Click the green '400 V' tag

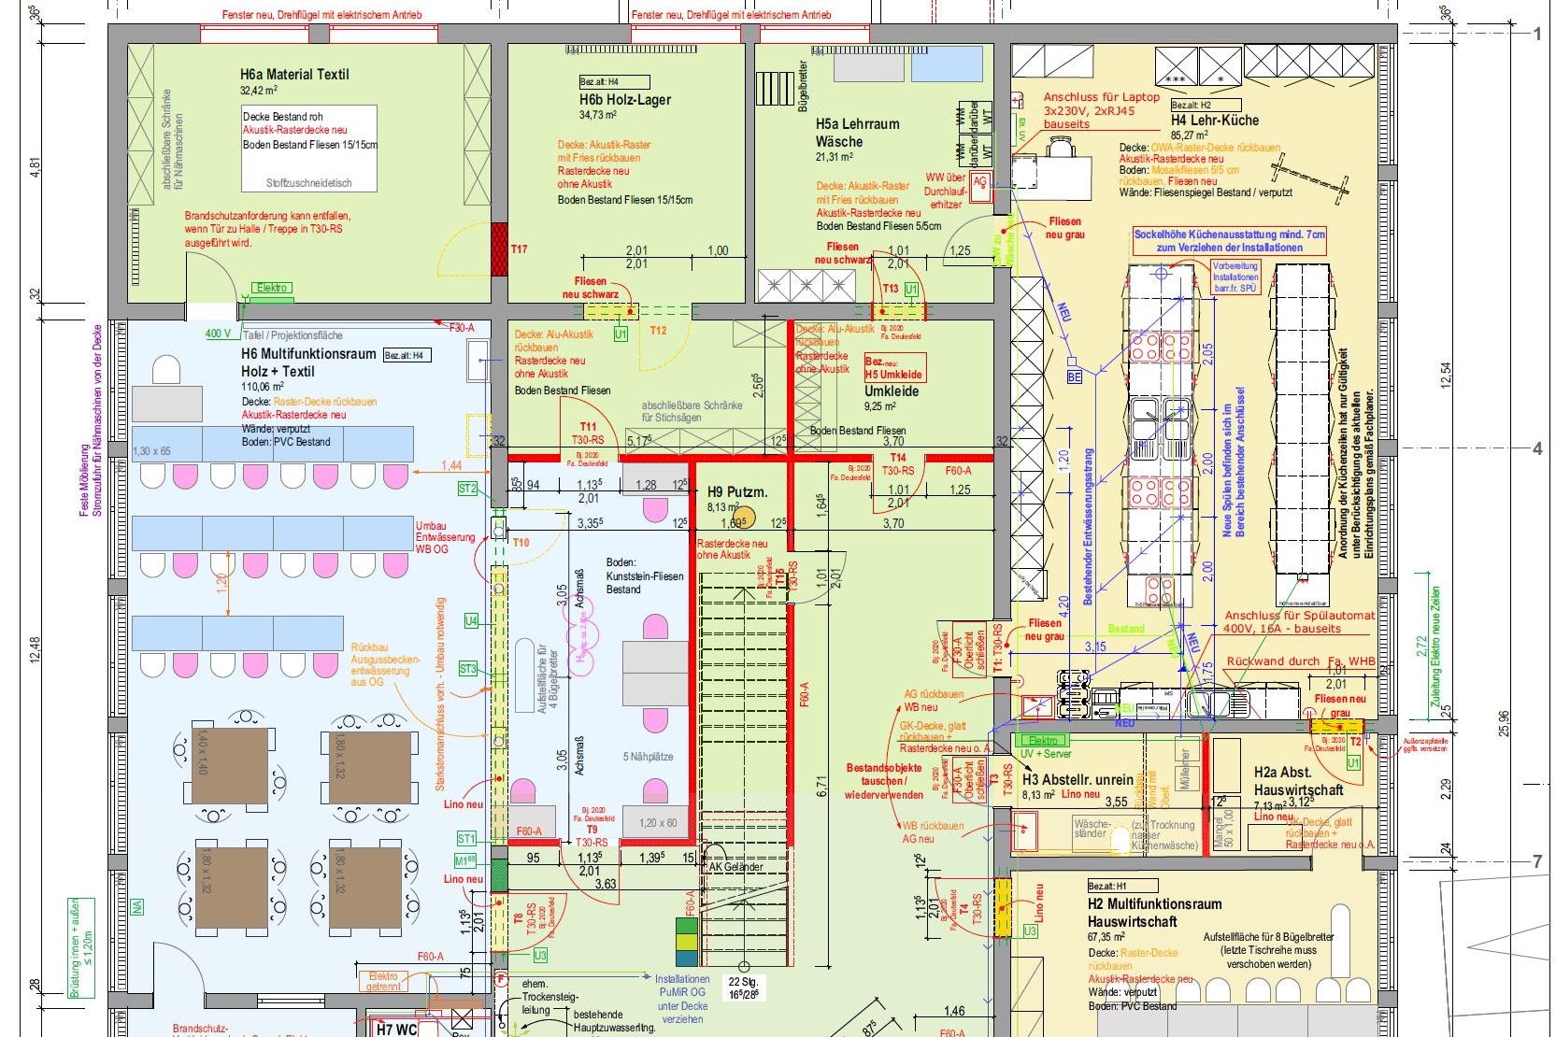[x=218, y=334]
